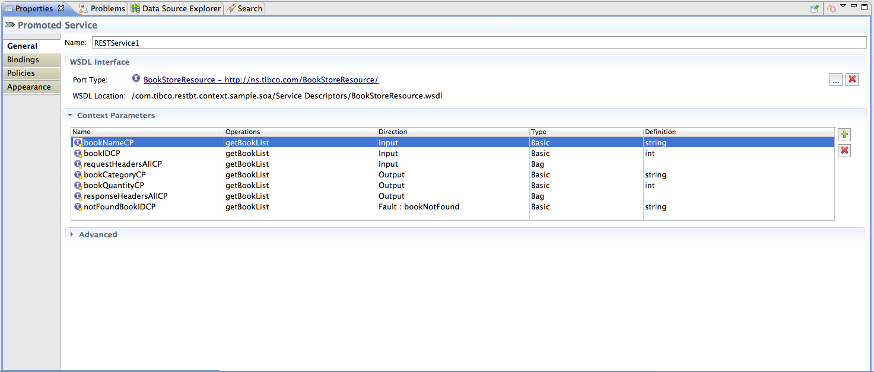Click the green plus to add context parameter
Viewport: 874px width, 372px height.
pos(844,135)
